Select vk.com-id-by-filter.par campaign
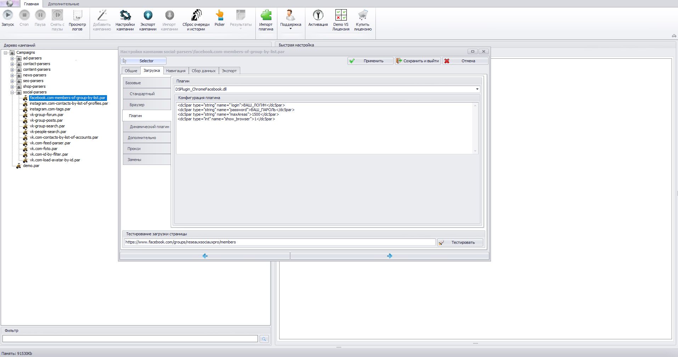Viewport: 678px width, 357px height. coord(49,154)
